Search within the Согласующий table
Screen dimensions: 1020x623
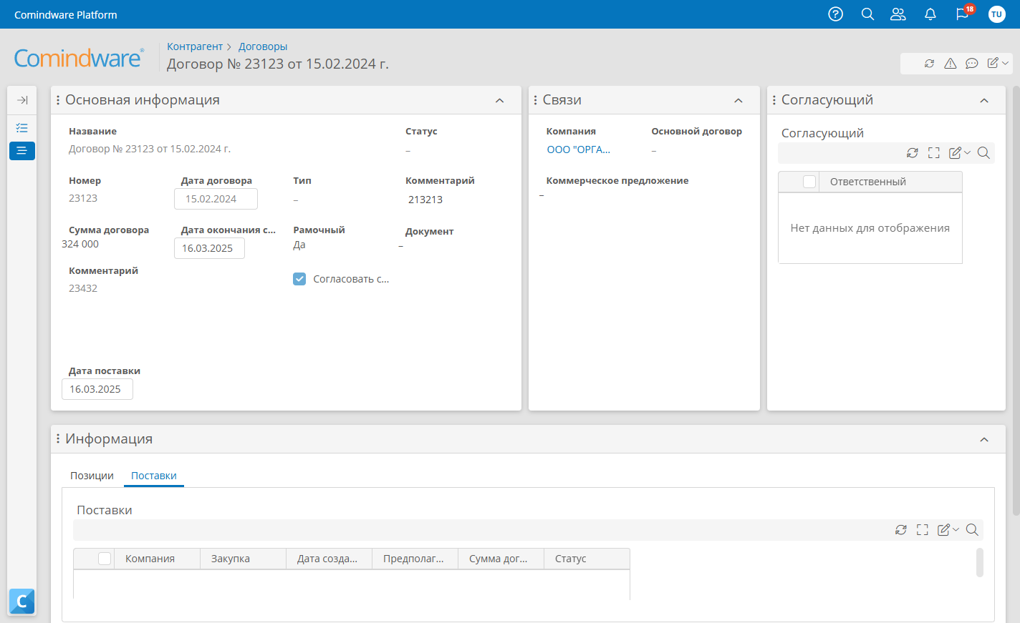pos(983,152)
